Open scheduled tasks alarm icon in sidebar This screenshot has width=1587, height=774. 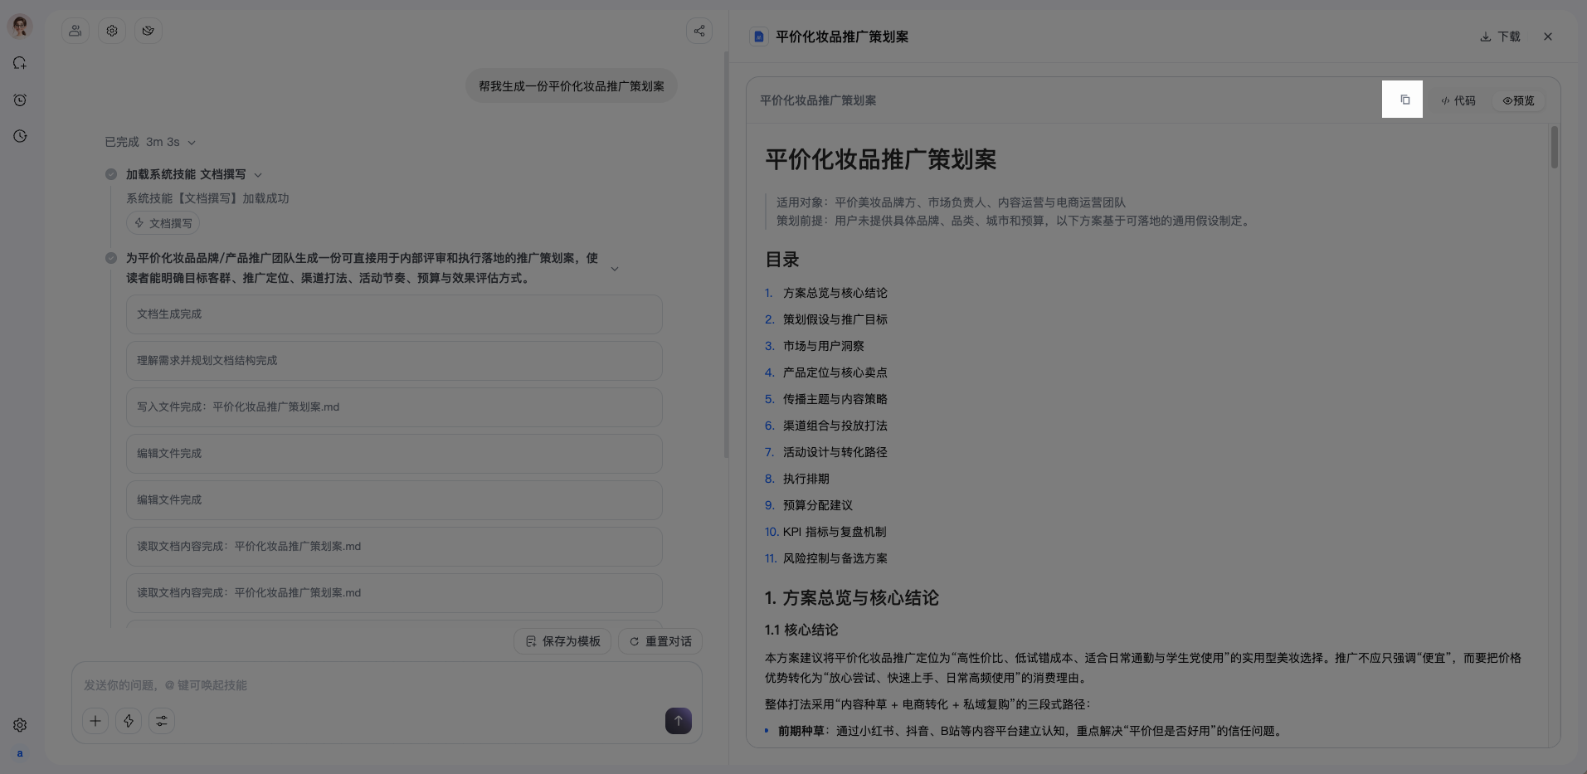point(20,100)
